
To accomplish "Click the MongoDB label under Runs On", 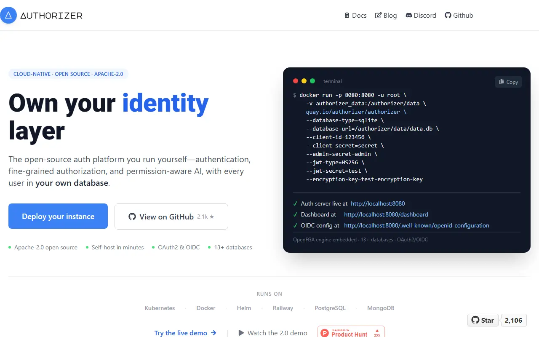I will click(x=381, y=308).
